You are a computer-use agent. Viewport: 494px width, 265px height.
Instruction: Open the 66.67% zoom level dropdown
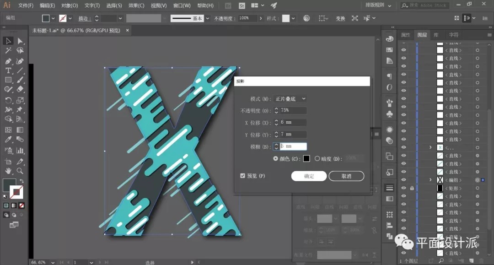coord(53,262)
